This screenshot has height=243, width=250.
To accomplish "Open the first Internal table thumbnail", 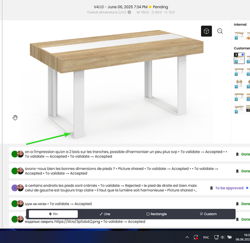I will 239,35.
